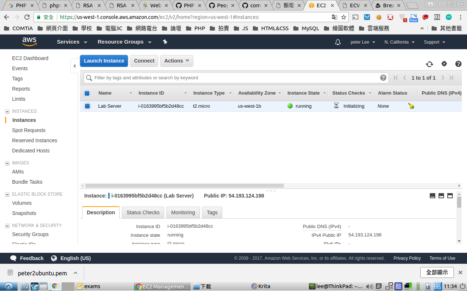Open the Actions dropdown
Image resolution: width=467 pixels, height=291 pixels.
pyautogui.click(x=177, y=61)
